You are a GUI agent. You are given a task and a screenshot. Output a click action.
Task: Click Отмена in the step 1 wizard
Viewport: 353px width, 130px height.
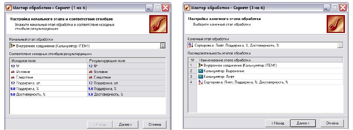(155, 124)
